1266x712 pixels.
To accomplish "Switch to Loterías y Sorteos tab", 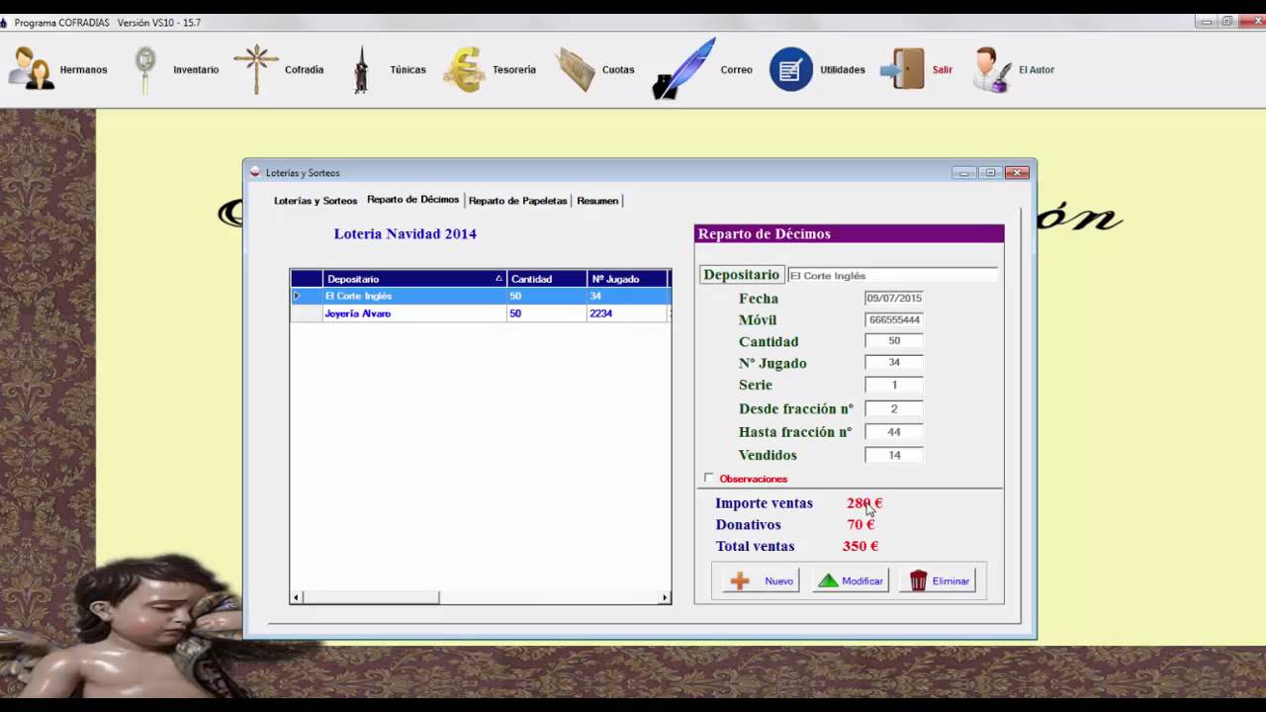I will (x=316, y=201).
